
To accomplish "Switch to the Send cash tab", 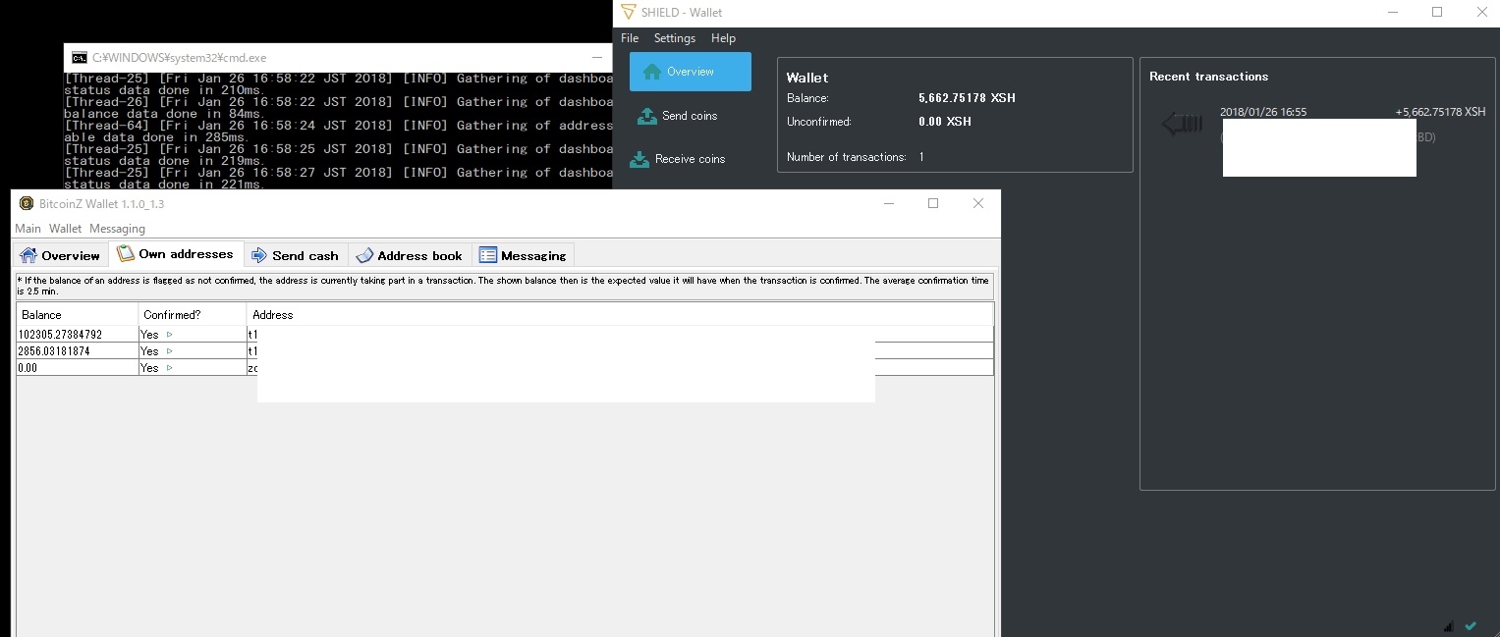I will click(x=295, y=255).
